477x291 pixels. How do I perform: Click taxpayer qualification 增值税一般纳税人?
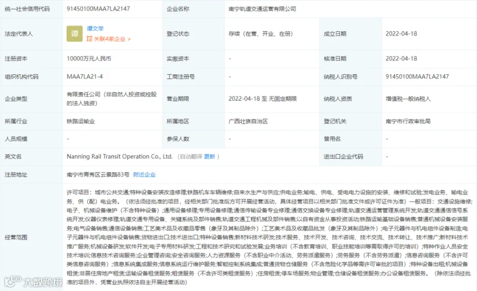(x=408, y=99)
